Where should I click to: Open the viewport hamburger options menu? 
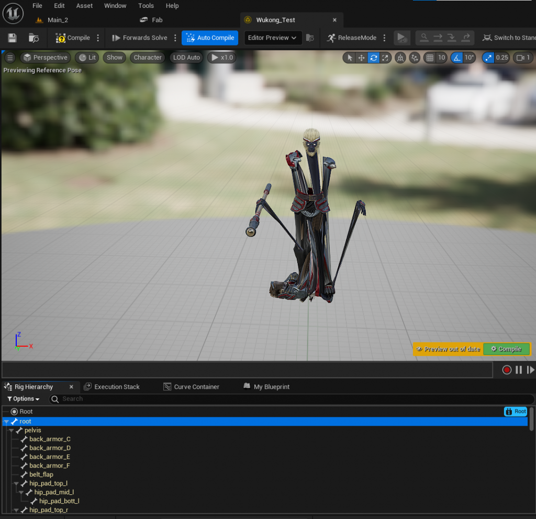coord(10,58)
